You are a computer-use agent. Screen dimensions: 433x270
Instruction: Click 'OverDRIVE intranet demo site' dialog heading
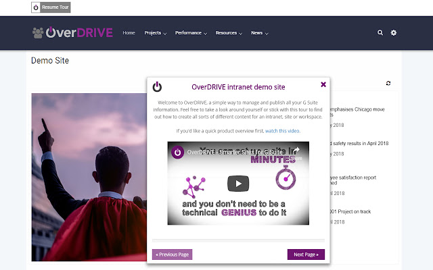[x=238, y=87]
